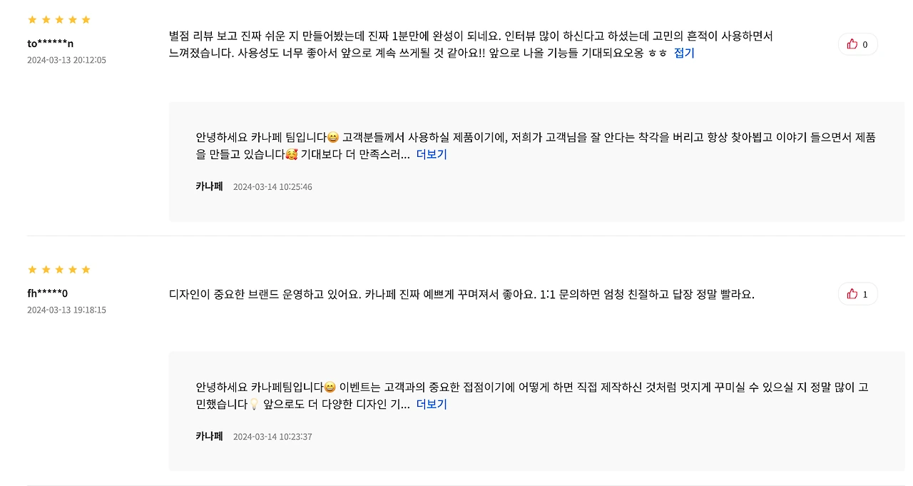This screenshot has height=486, width=913.
Task: Click the lightbulb emoji in second reply
Action: click(x=253, y=404)
